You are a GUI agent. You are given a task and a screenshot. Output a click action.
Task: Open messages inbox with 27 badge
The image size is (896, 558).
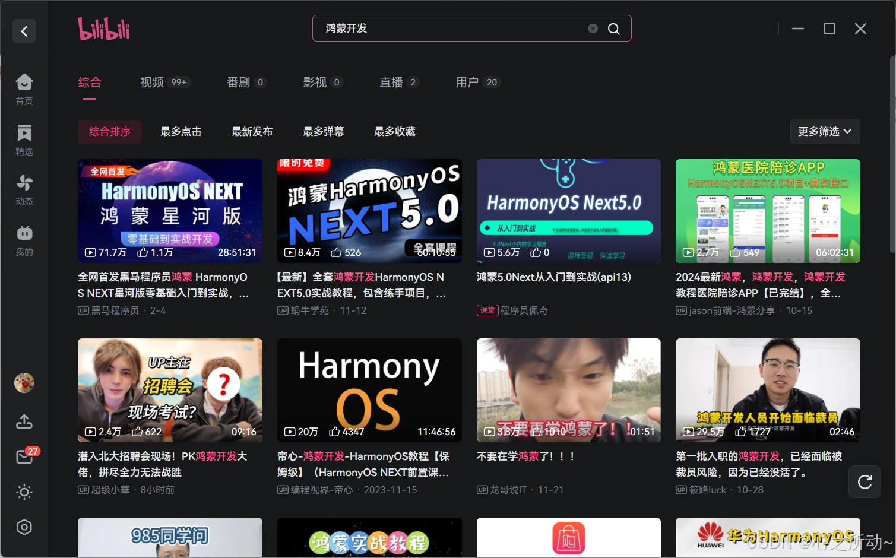click(x=24, y=456)
